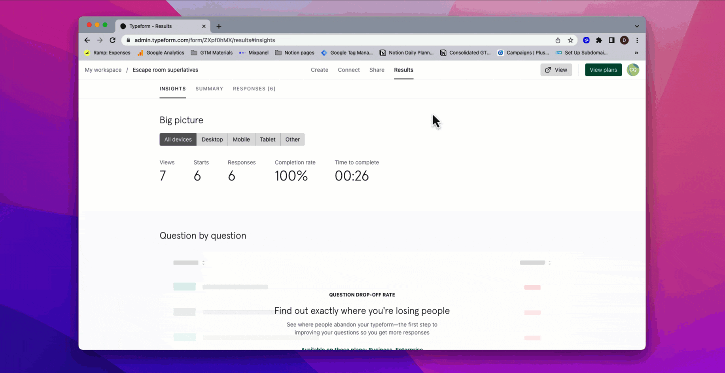Open the Chrome three-dot menu

[x=637, y=40]
